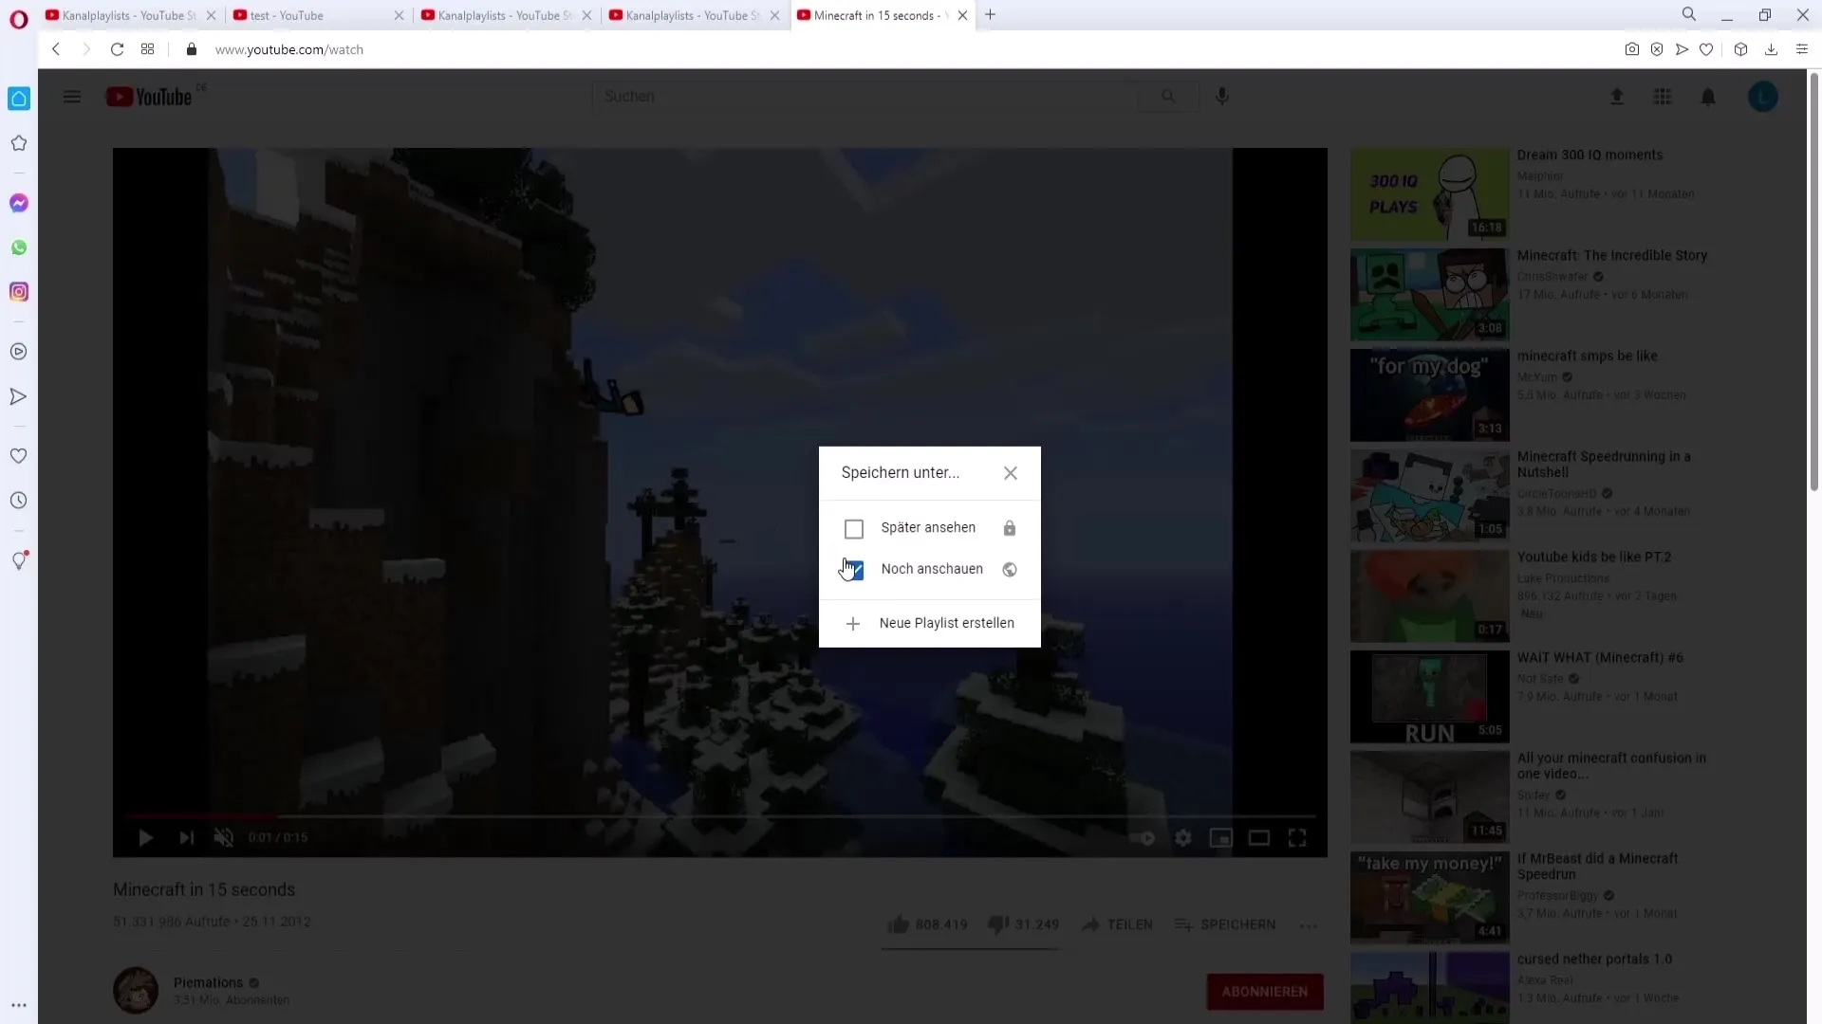Open the downloads toolbar icon
This screenshot has width=1822, height=1024.
coord(1771,49)
